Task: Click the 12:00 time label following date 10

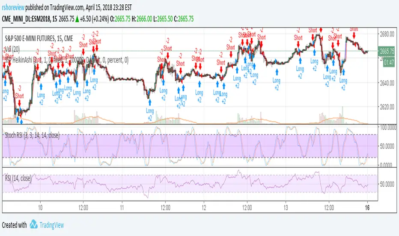Action: 83,208
